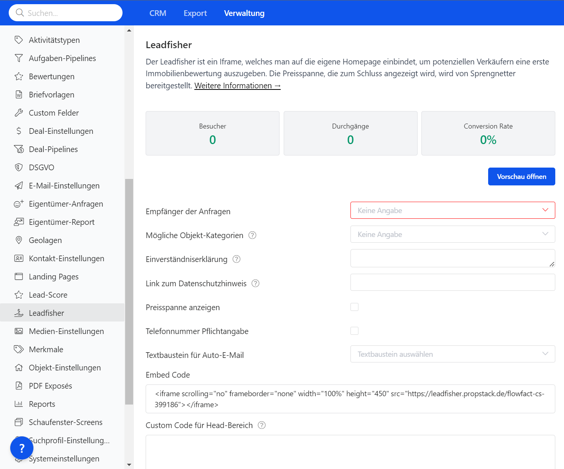The image size is (564, 469).
Task: Follow the Weitere Informationen link
Action: (x=237, y=86)
